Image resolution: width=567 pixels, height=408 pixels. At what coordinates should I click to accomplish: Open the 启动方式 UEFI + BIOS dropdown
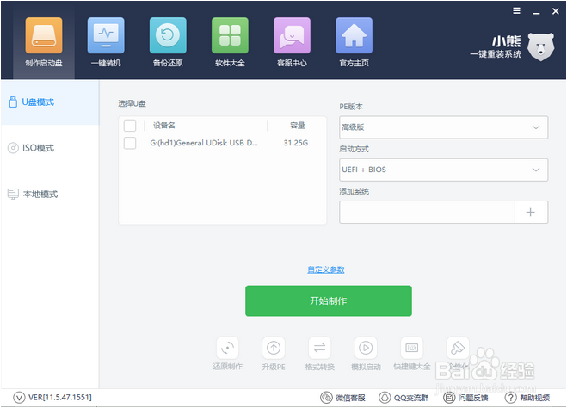point(444,170)
